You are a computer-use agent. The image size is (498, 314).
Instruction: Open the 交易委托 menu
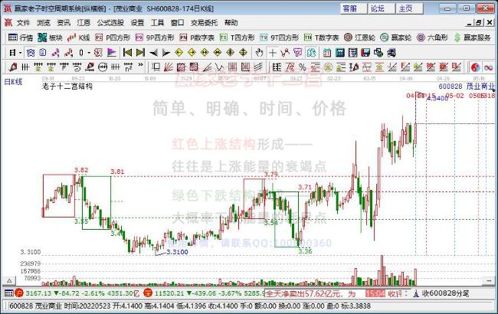point(204,22)
